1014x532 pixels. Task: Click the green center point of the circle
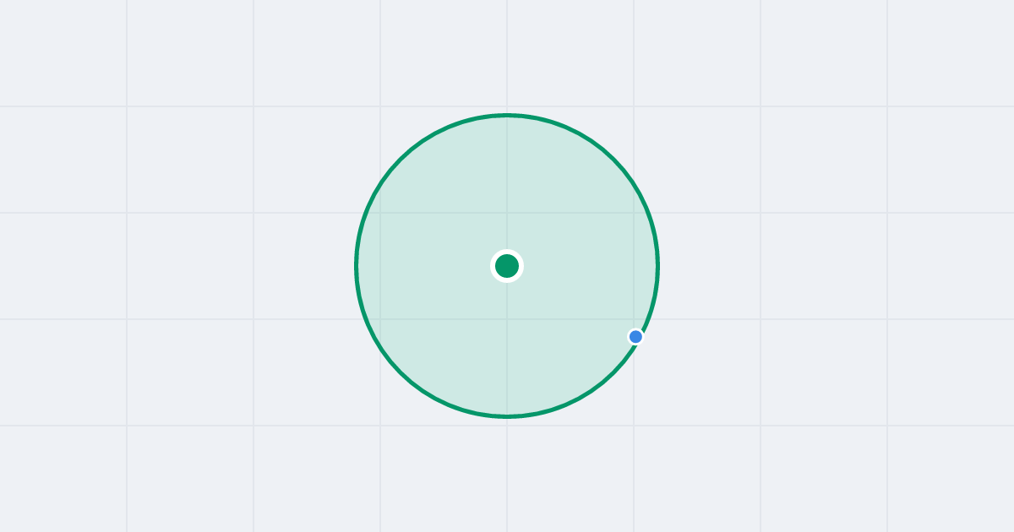[507, 266]
